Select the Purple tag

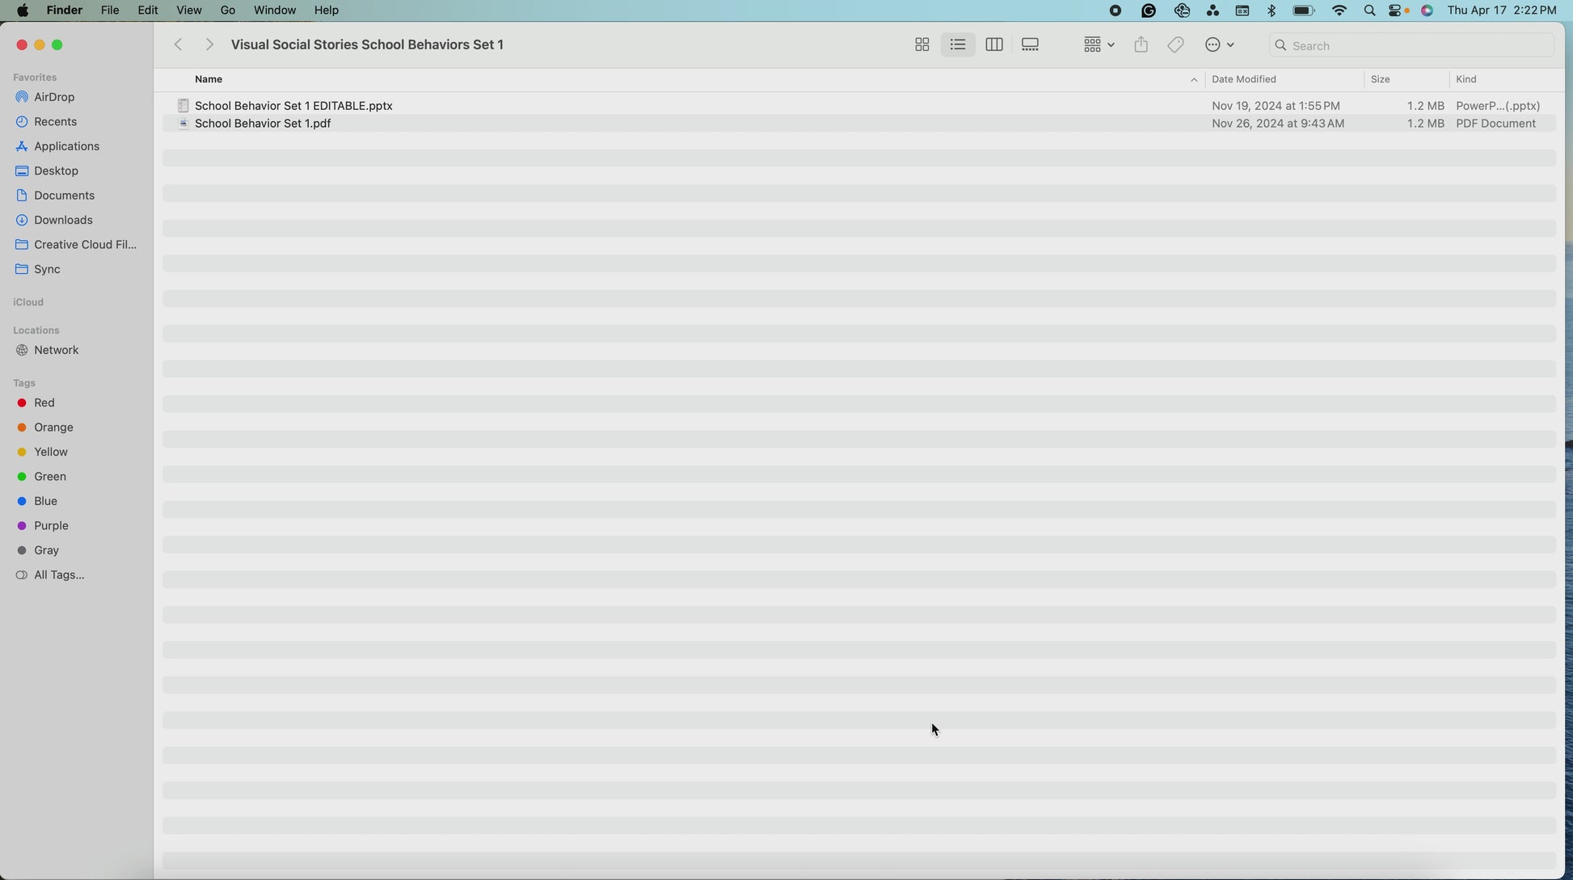pos(51,525)
